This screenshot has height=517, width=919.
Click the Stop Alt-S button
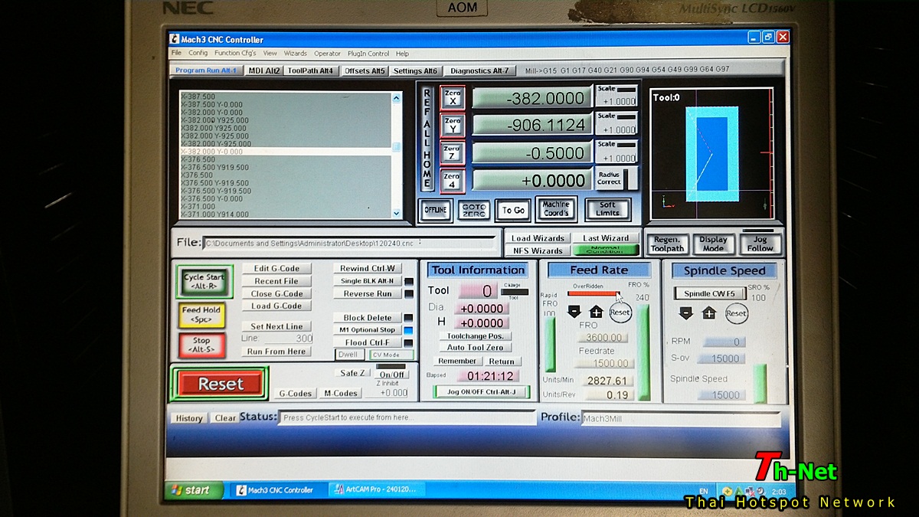click(201, 345)
